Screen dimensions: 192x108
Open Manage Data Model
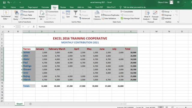[x=130, y=19]
